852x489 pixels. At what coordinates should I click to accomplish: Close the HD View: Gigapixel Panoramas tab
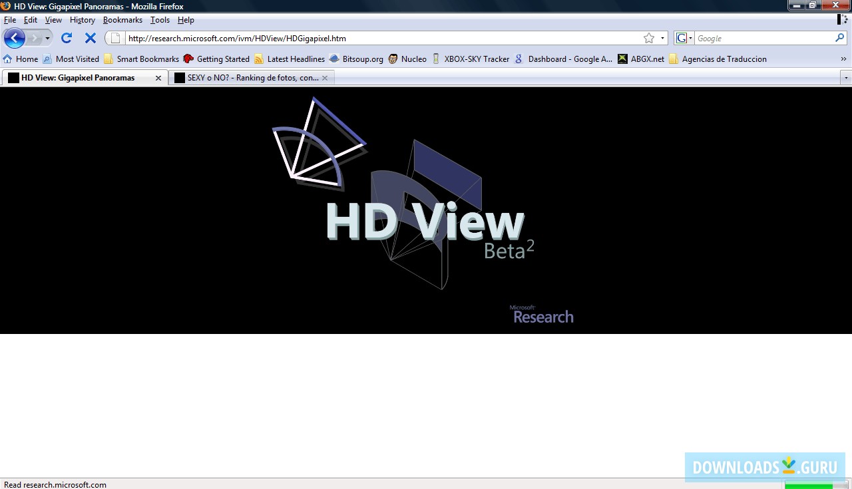point(158,78)
